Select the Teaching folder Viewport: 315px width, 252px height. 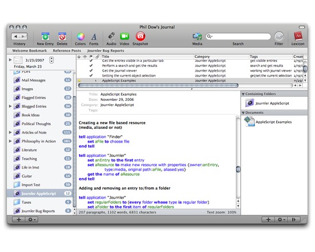(42, 159)
